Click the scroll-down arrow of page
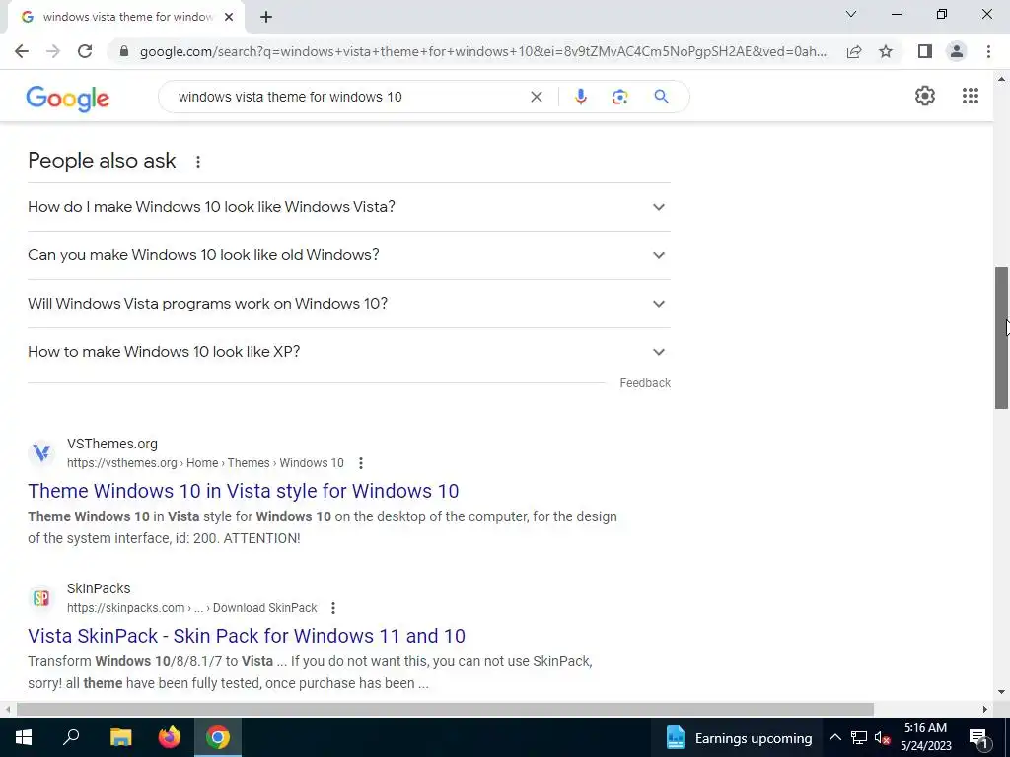1010x757 pixels. pyautogui.click(x=1001, y=693)
